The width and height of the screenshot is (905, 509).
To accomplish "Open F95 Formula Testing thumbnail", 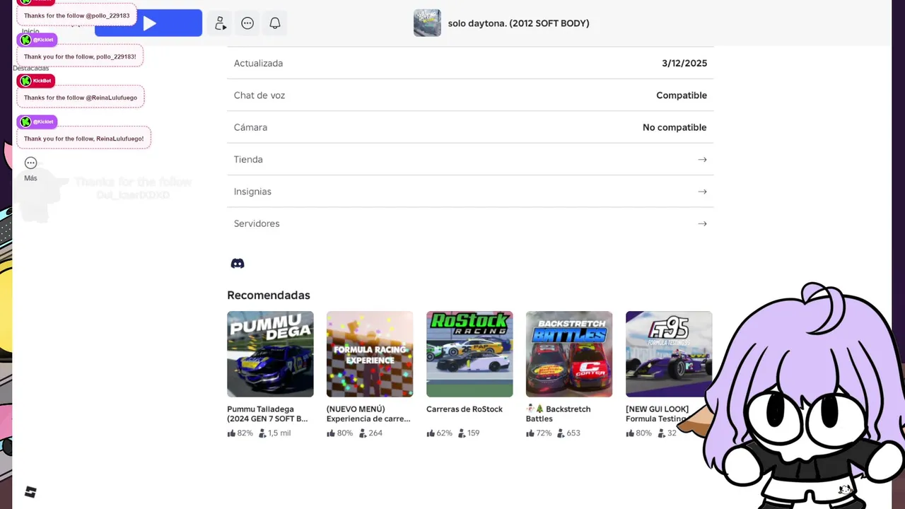I will click(669, 354).
